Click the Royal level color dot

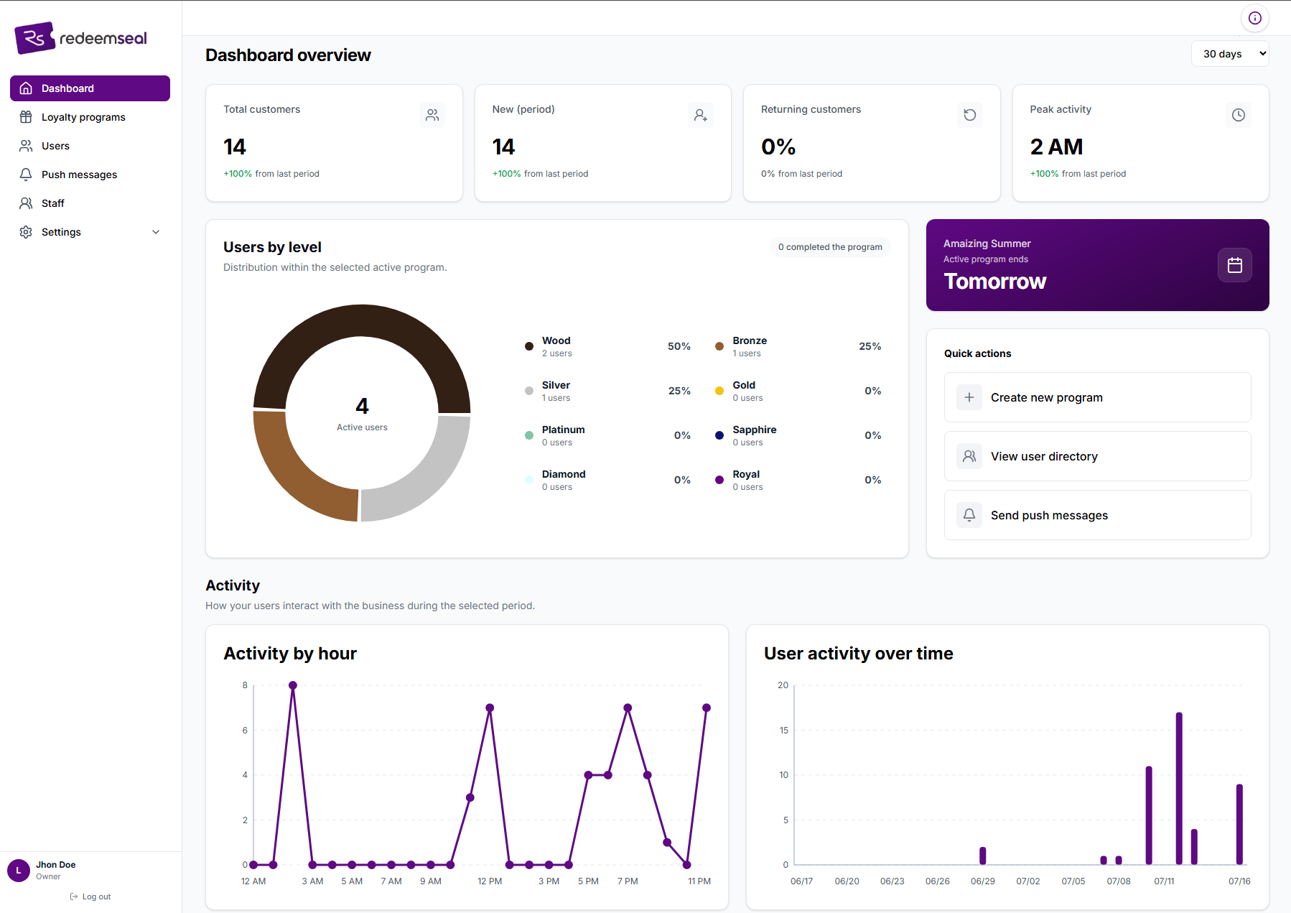[719, 480]
